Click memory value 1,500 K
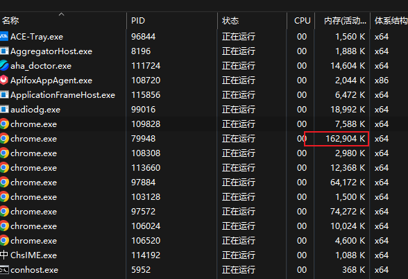This screenshot has height=279, width=408. coord(350,197)
